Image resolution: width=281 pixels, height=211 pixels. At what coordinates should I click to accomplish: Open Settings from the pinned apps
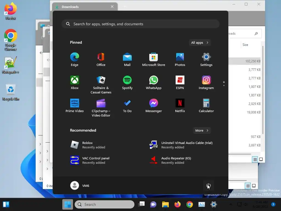coord(206,59)
